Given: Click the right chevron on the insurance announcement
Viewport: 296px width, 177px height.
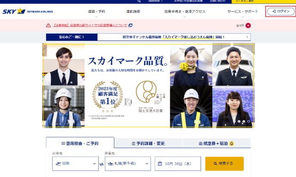Looking at the screenshot, I should point(247,37).
